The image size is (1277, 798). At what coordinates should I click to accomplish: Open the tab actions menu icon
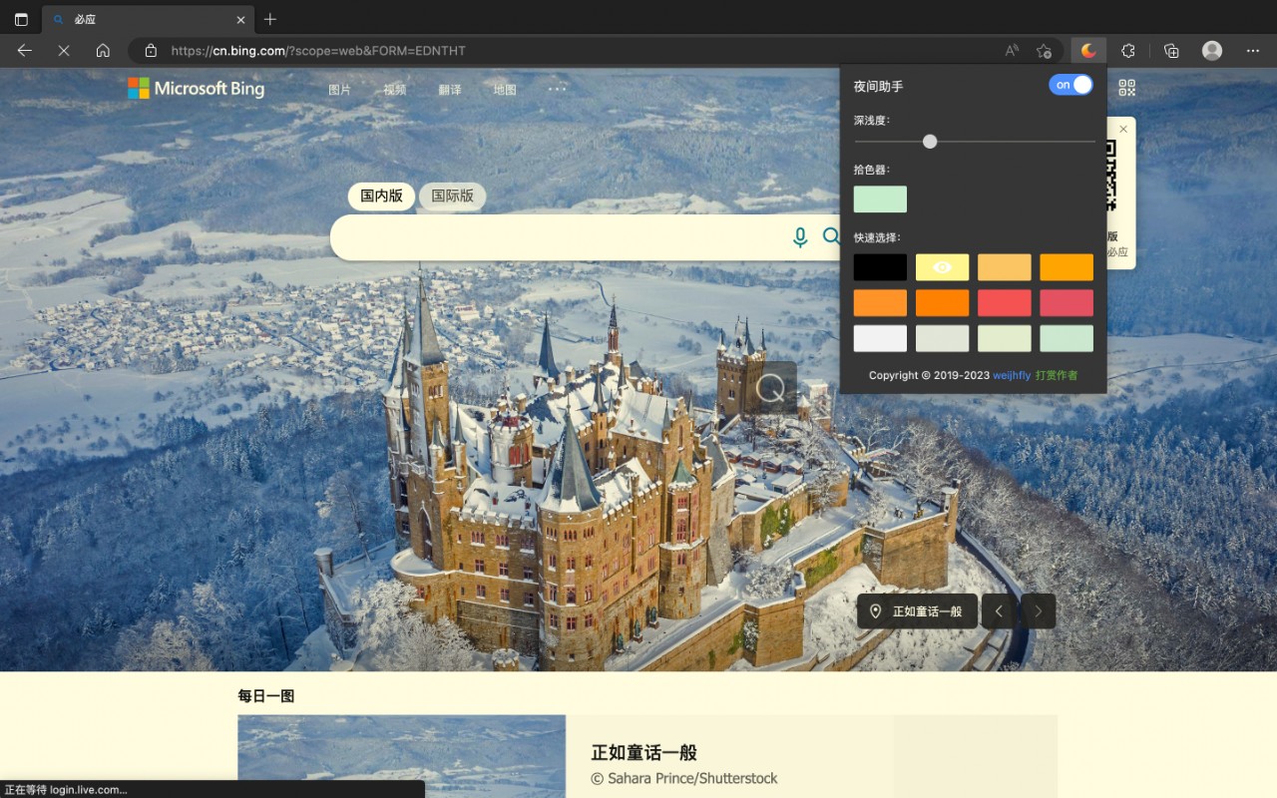[21, 19]
